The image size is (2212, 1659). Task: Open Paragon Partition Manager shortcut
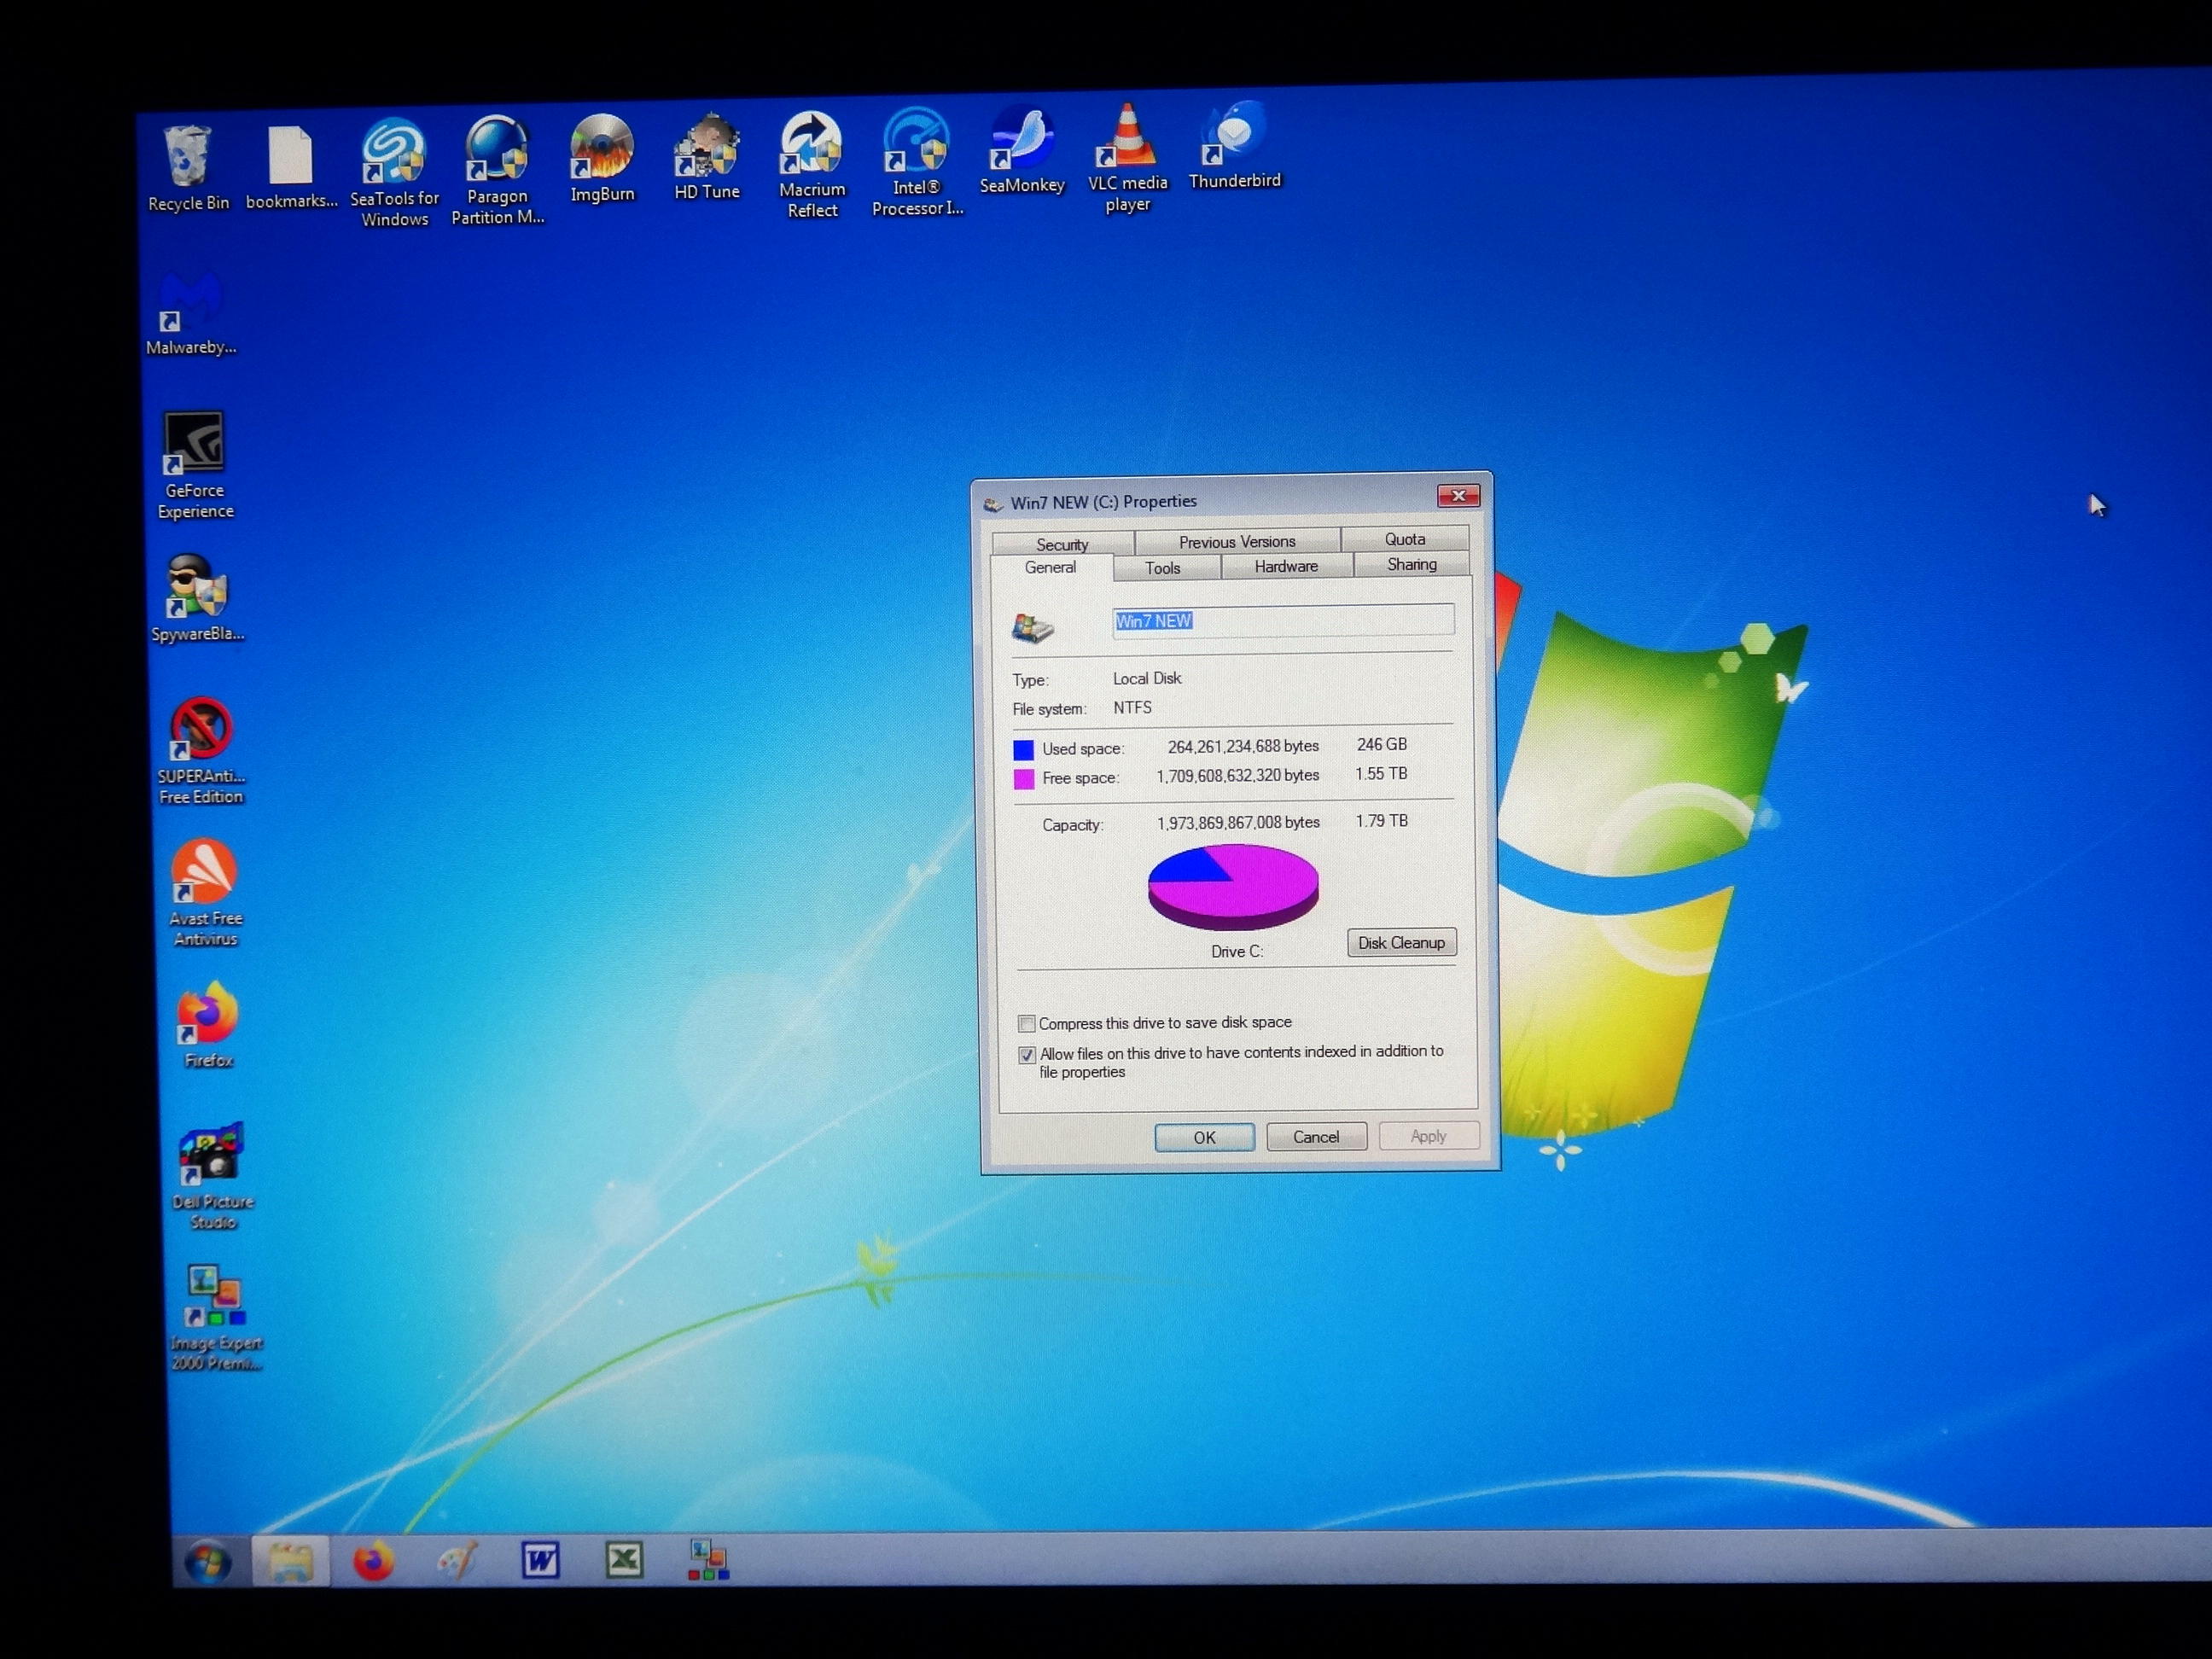point(497,170)
